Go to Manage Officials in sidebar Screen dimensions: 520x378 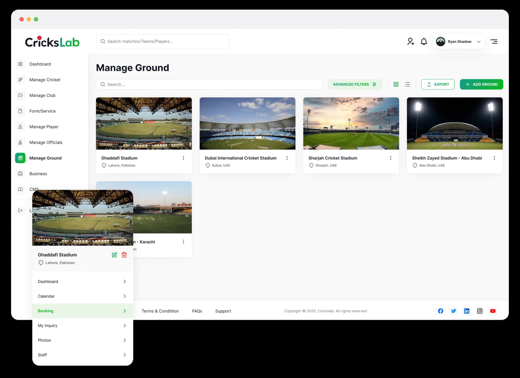point(46,143)
